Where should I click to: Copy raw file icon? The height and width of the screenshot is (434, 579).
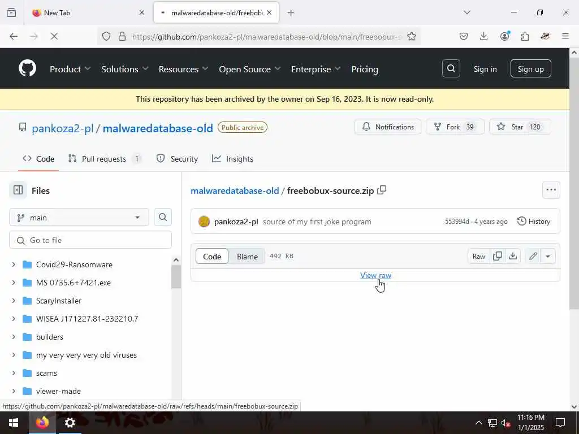pos(498,256)
